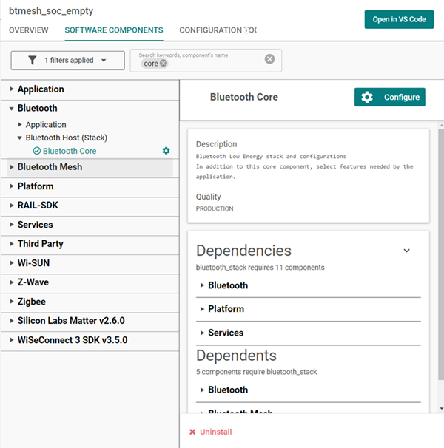Click the funnel filter icon
This screenshot has width=444, height=448.
tap(32, 60)
